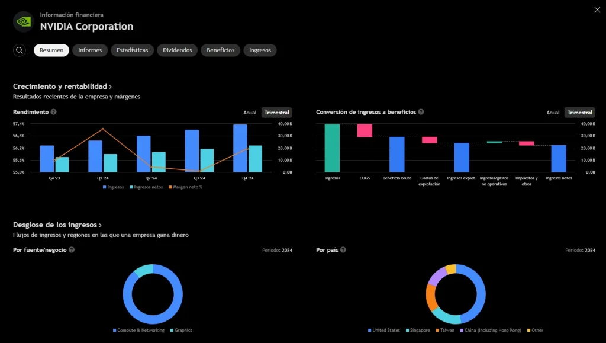Toggle Ingresos legend in Rendimiento chart

click(113, 187)
